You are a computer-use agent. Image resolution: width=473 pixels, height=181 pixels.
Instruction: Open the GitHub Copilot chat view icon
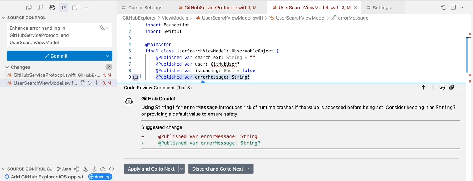[52, 7]
